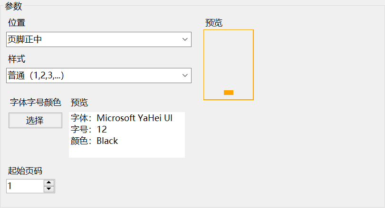The image size is (385, 208).
Task: Expand the 样式 combo box chevron arrow
Action: [185, 76]
